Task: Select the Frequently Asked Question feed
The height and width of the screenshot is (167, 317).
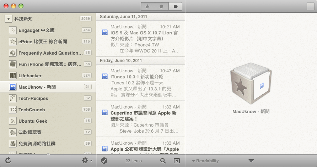Action: tap(48, 53)
